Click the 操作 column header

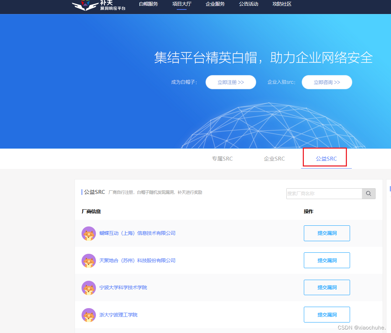pos(308,211)
